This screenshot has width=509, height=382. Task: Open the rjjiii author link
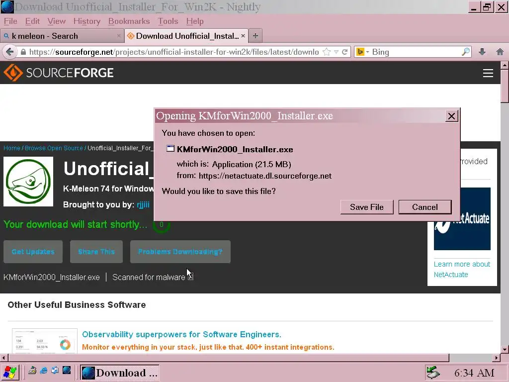tap(143, 204)
